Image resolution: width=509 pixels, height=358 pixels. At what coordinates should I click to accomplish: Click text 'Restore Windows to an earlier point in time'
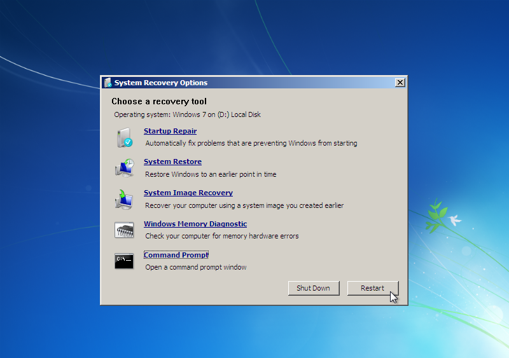(211, 174)
